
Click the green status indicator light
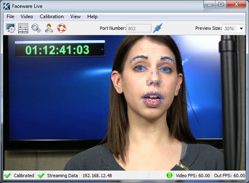(169, 175)
